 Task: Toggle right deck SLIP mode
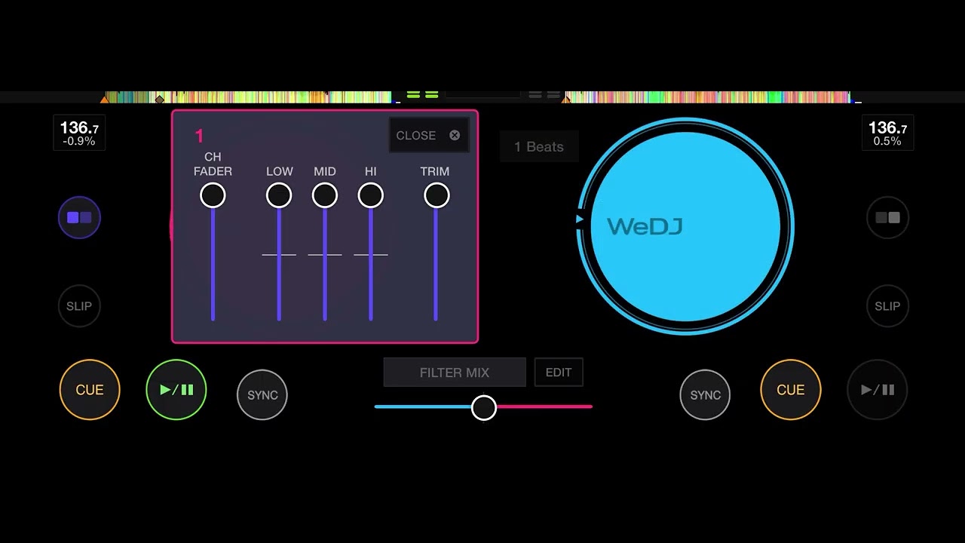(887, 306)
